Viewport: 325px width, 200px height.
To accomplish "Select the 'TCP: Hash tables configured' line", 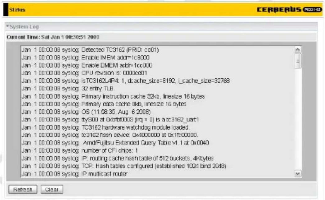I will point(124,166).
